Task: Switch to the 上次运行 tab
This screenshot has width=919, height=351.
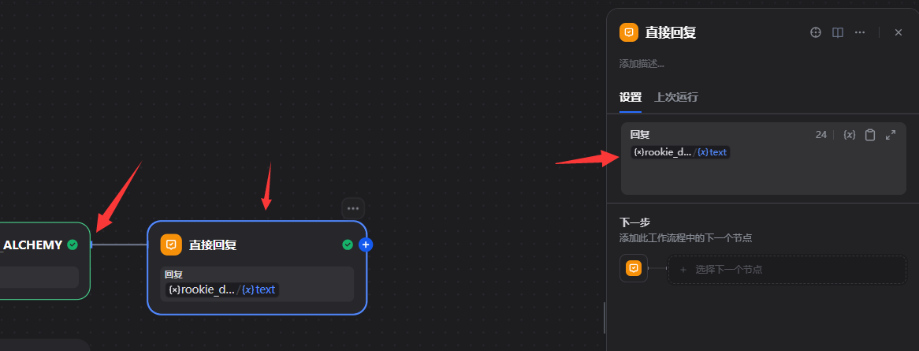Action: pos(676,97)
